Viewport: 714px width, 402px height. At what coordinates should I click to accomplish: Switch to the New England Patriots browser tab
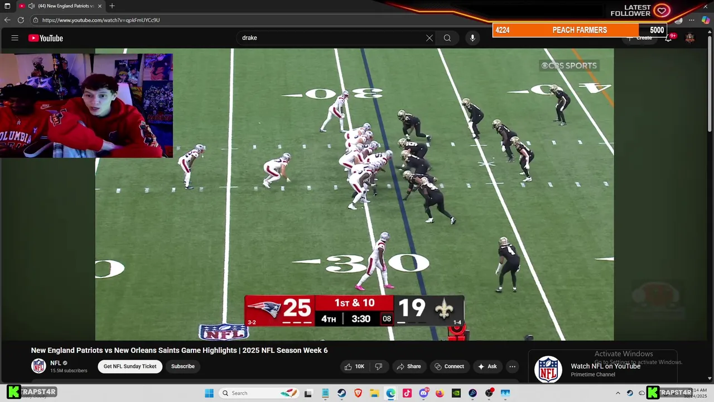[61, 6]
